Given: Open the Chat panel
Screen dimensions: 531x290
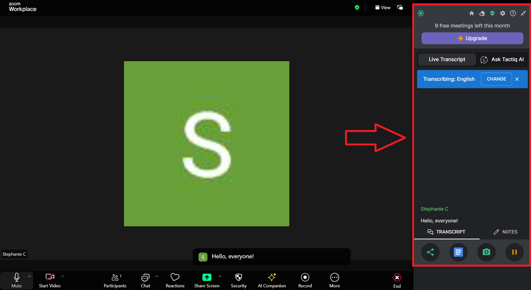Looking at the screenshot, I should pos(145,280).
